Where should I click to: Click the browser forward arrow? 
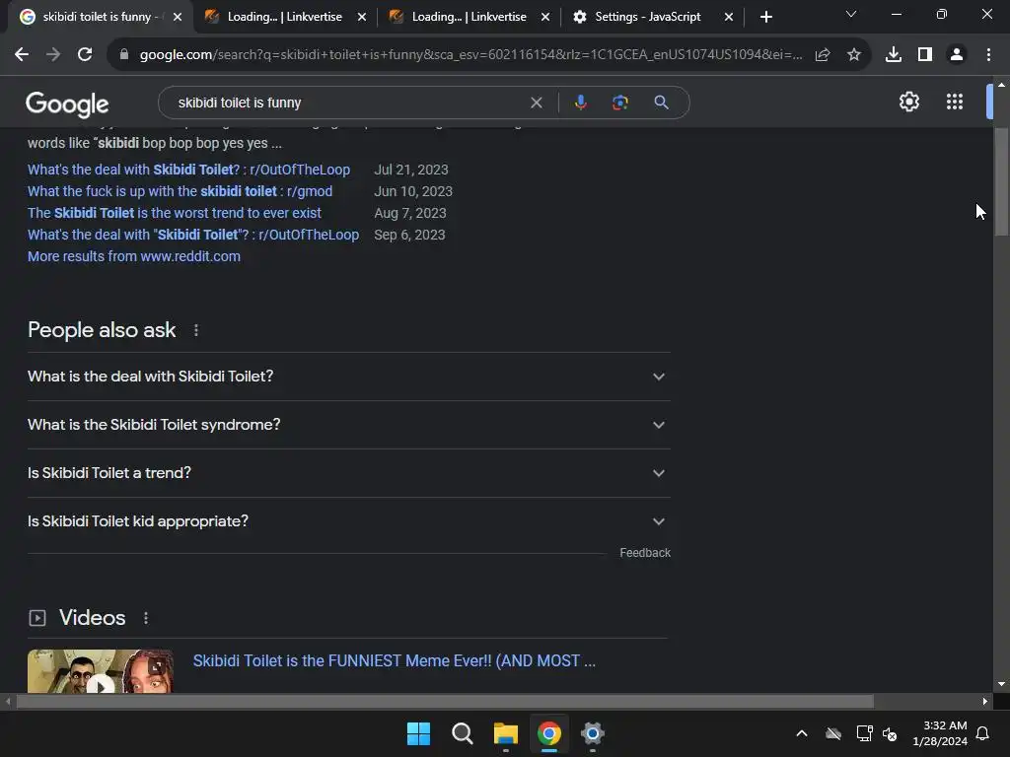pyautogui.click(x=53, y=55)
